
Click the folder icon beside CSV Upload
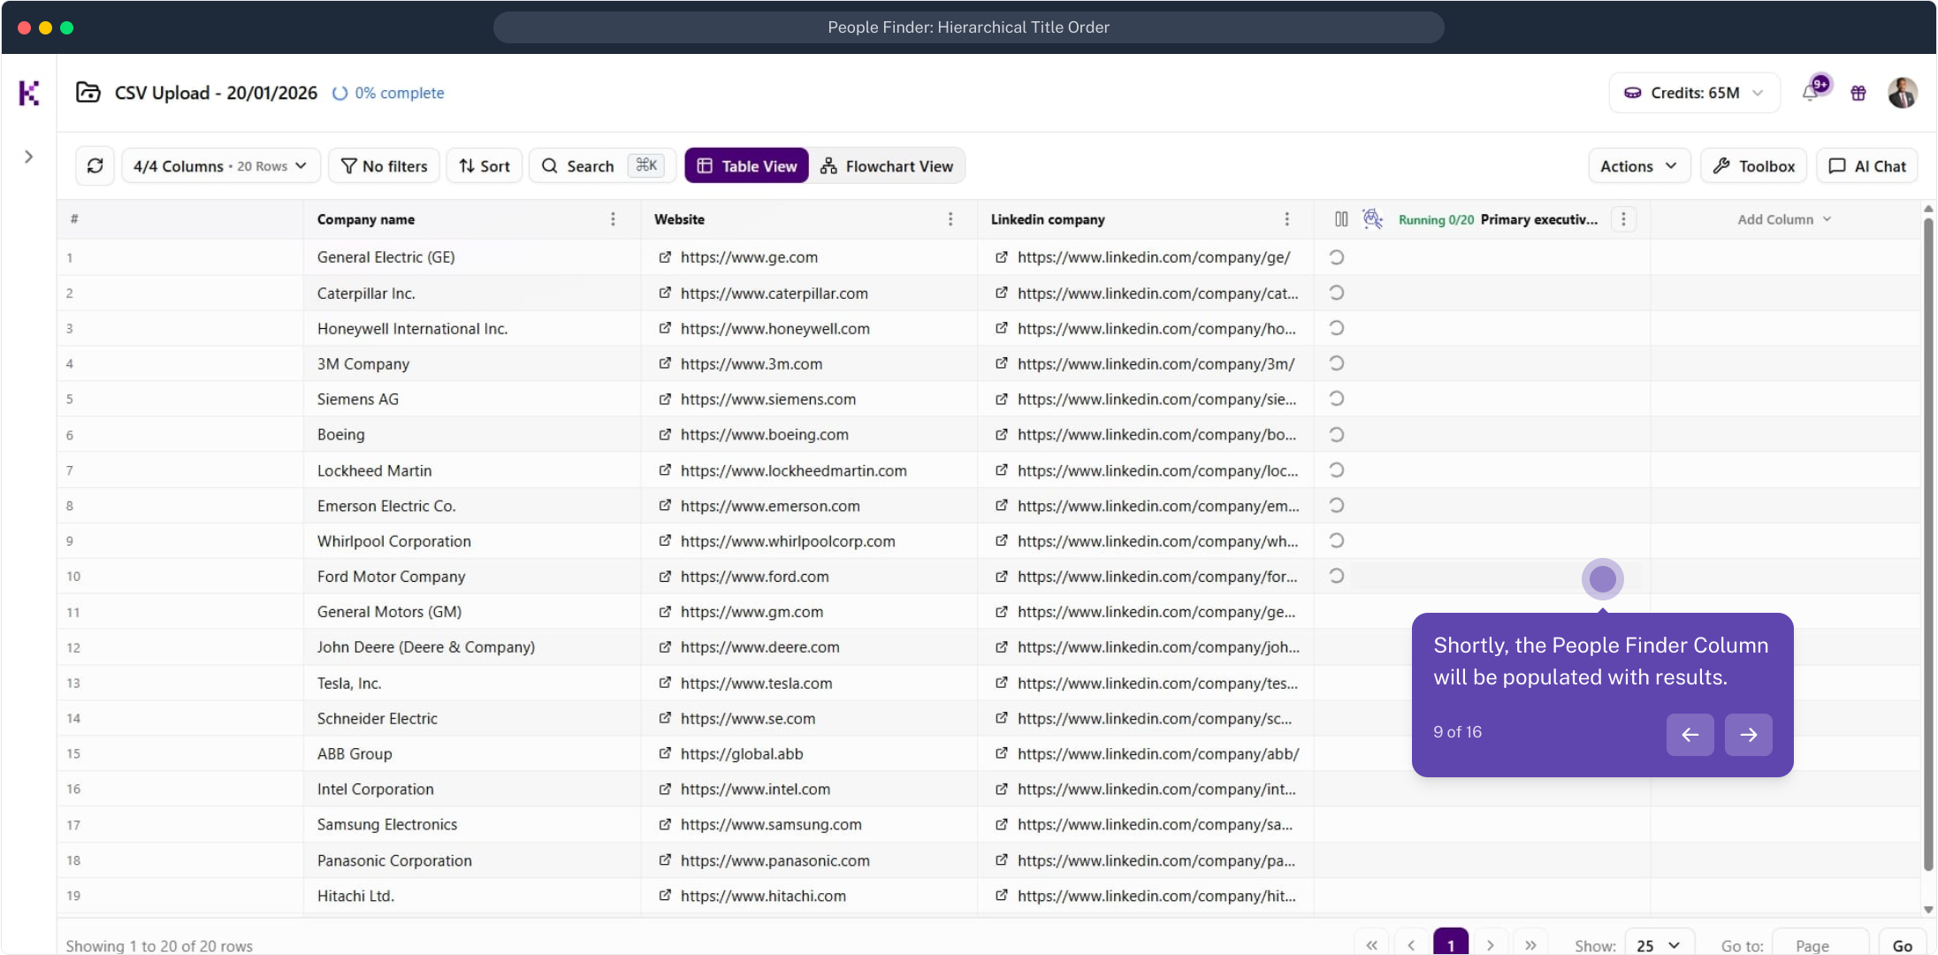tap(88, 93)
